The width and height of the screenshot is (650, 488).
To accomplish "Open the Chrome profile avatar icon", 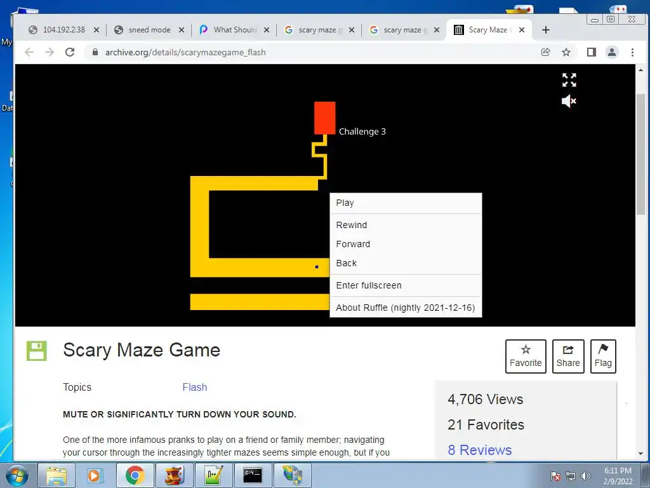I will [612, 52].
